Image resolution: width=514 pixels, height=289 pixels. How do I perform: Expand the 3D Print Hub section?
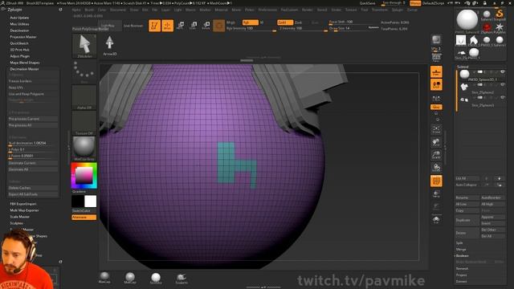[x=19, y=50]
